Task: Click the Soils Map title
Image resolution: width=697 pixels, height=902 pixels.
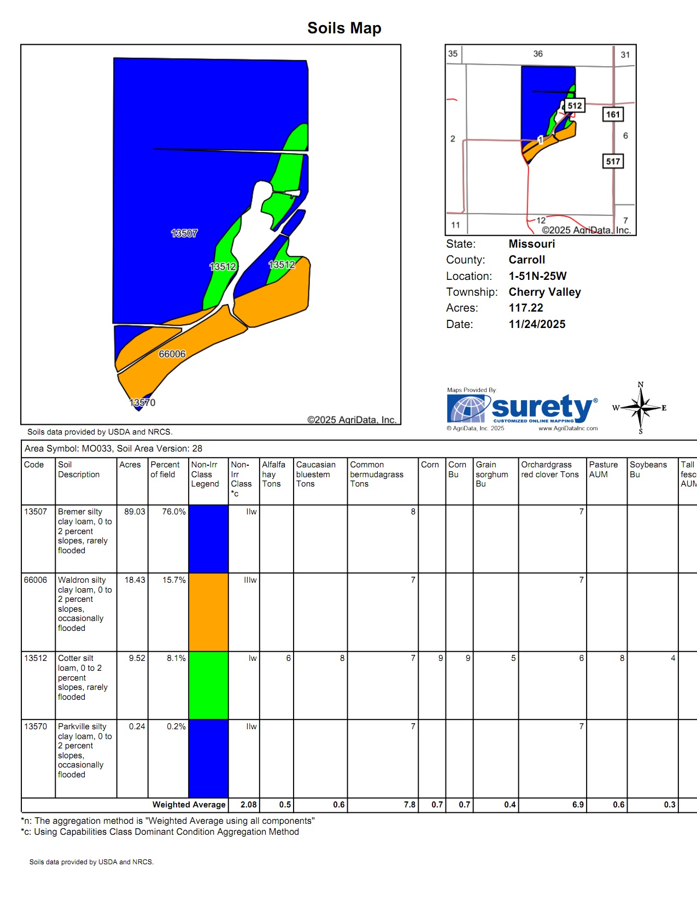Action: 344,28
